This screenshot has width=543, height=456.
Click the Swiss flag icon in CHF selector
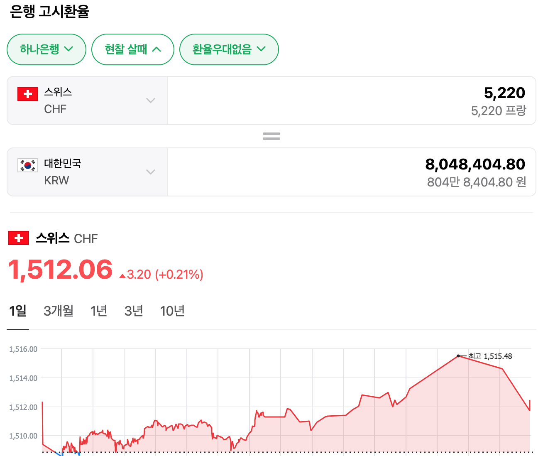tap(28, 94)
